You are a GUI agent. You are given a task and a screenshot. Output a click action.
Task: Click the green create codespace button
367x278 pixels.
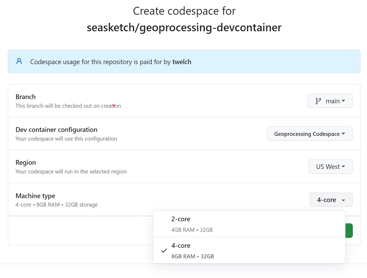click(349, 230)
